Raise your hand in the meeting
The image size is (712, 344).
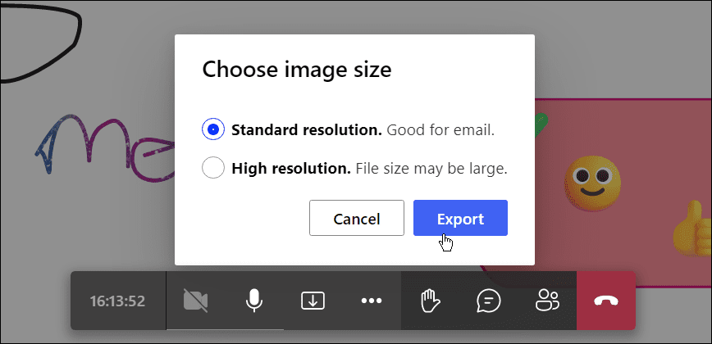tap(430, 301)
